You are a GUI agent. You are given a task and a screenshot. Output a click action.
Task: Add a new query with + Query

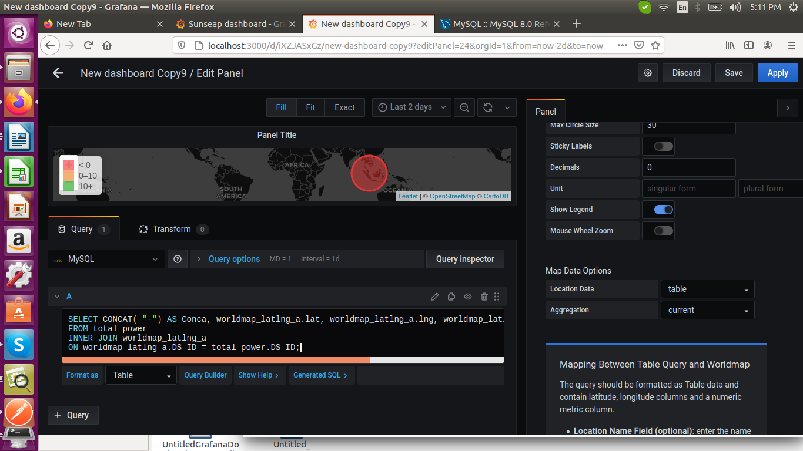coord(72,415)
